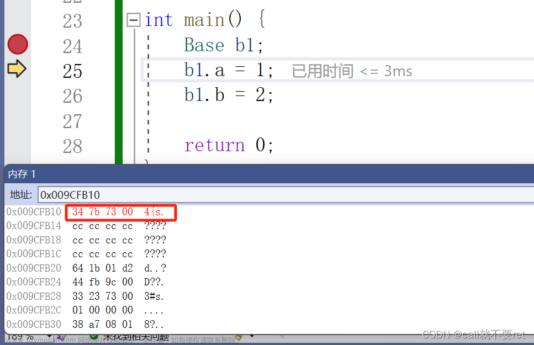
Task: Click hex bytes '01 00 00 00'
Action: click(x=103, y=310)
